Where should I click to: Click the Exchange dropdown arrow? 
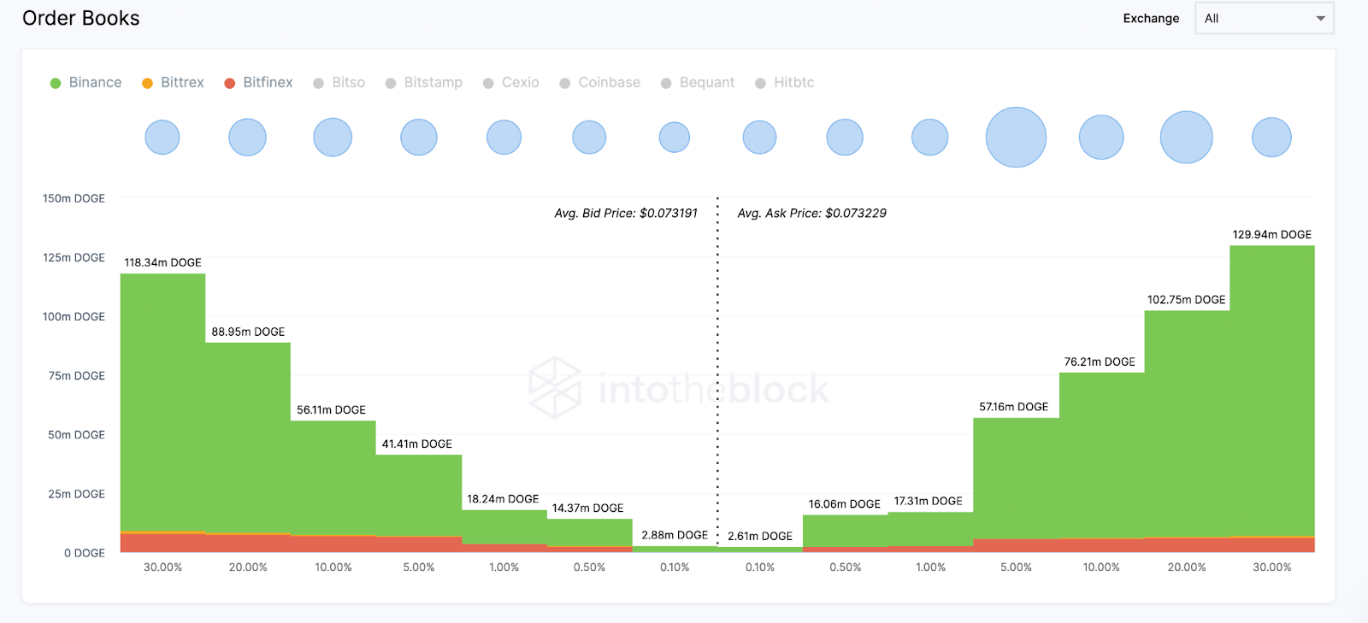1320,18
